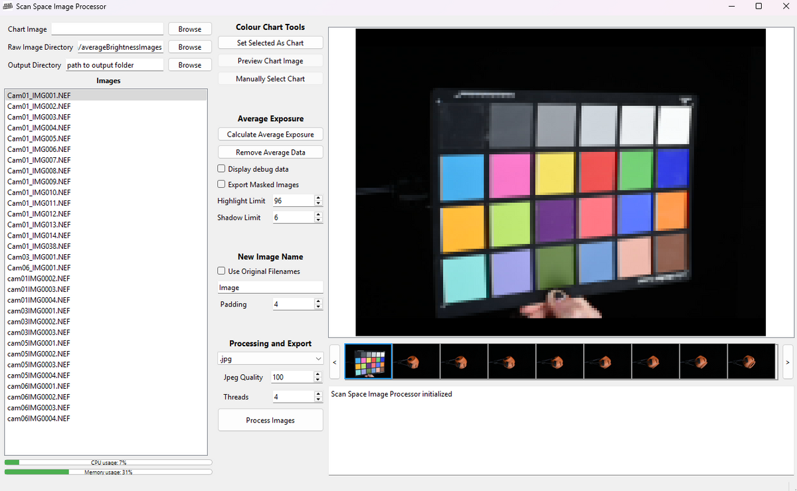Select Cam01_IMG001.NEF in the Images list
The height and width of the screenshot is (491, 797).
[106, 96]
